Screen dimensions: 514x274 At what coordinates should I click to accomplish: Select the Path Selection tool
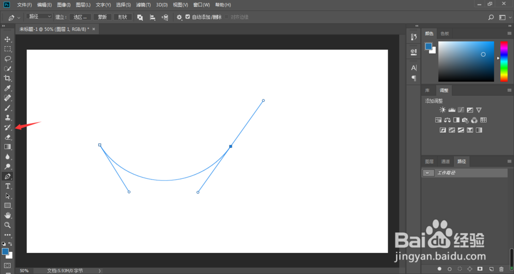[8, 196]
